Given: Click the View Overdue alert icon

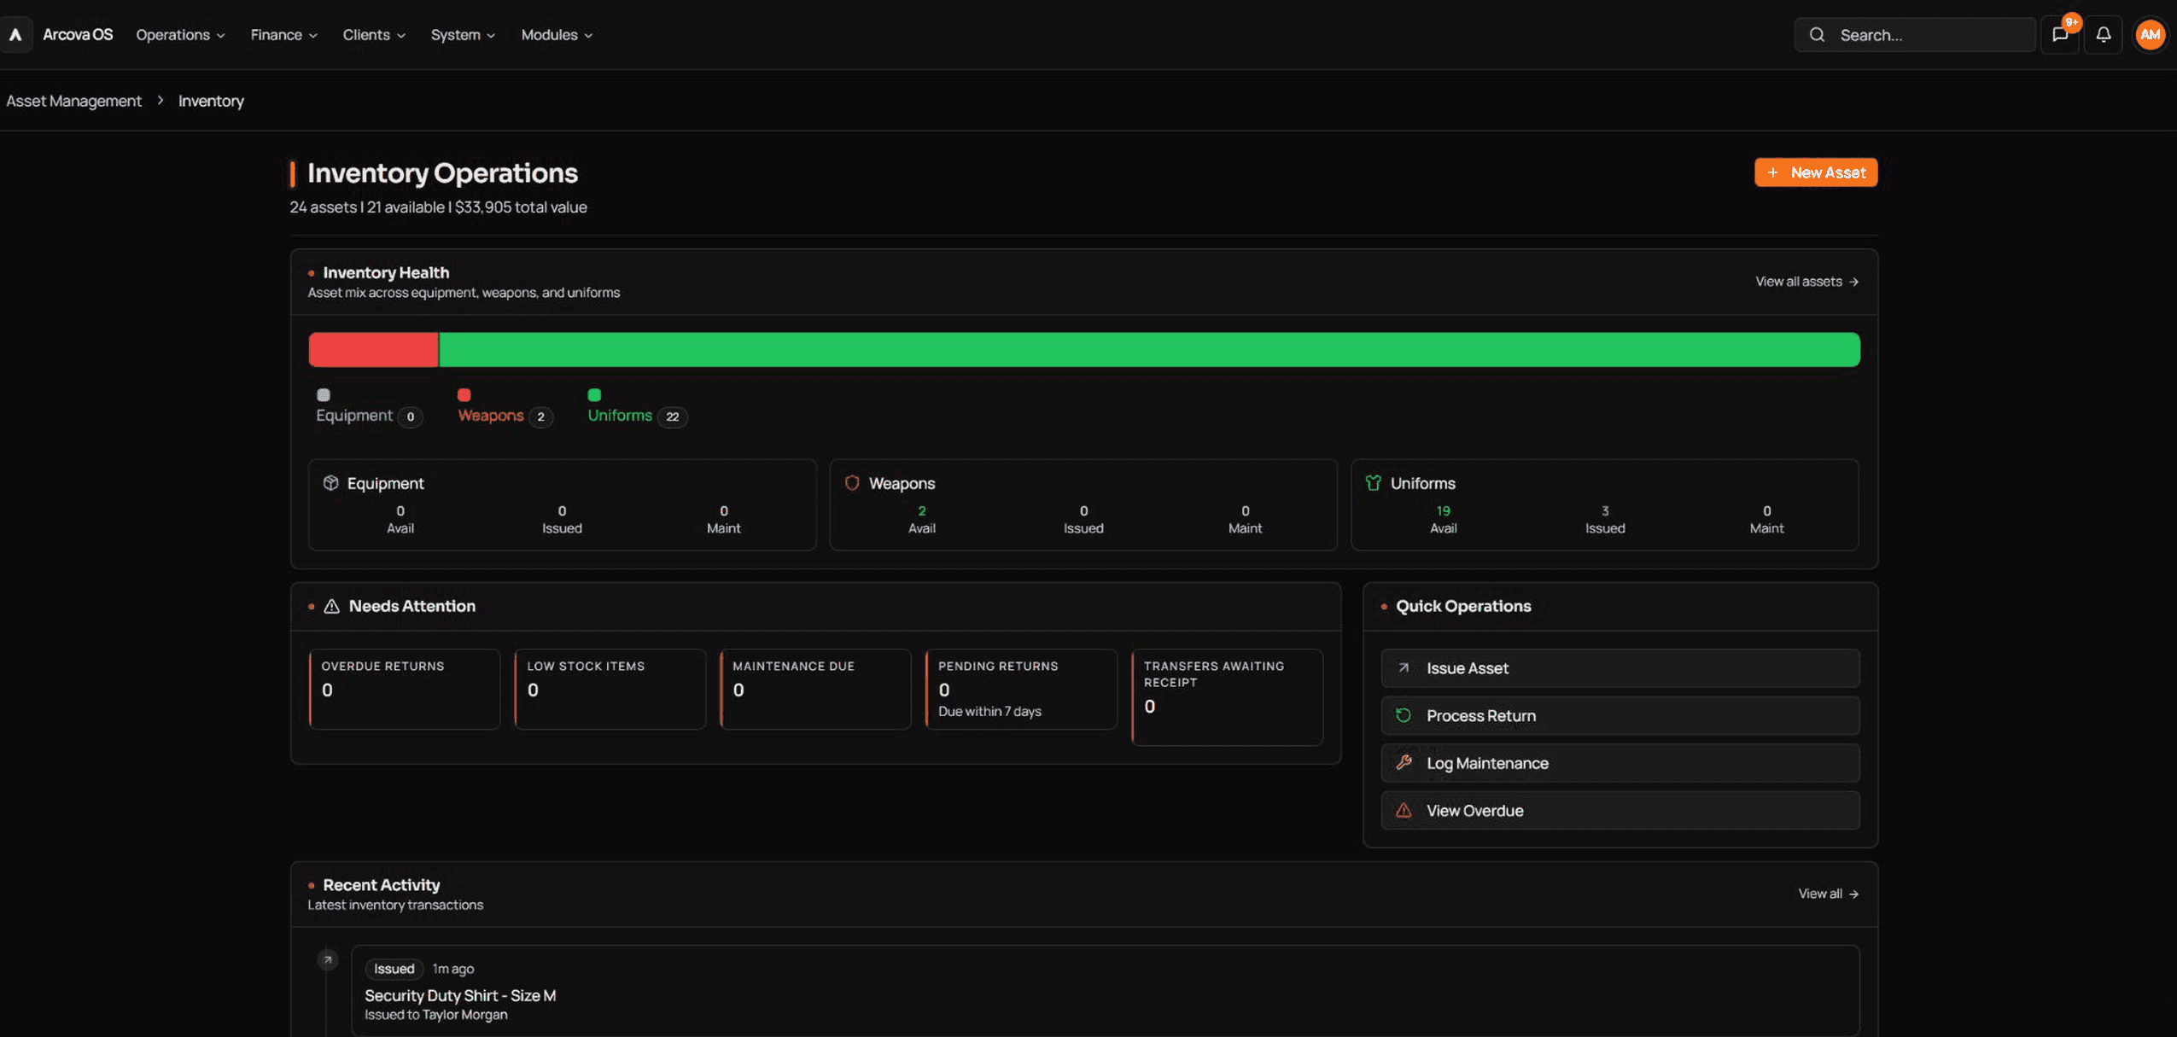Looking at the screenshot, I should (x=1404, y=811).
